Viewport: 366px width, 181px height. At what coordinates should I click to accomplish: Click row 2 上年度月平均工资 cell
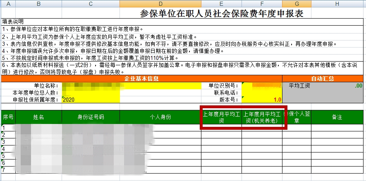coord(221,135)
